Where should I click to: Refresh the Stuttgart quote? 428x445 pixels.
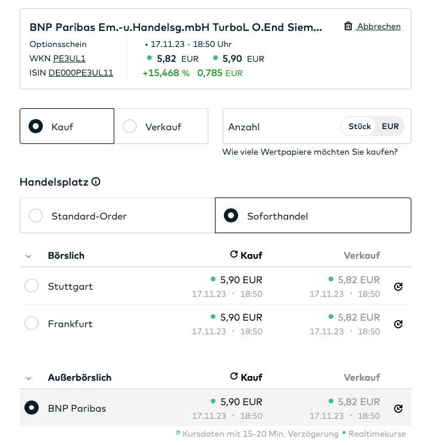[398, 287]
